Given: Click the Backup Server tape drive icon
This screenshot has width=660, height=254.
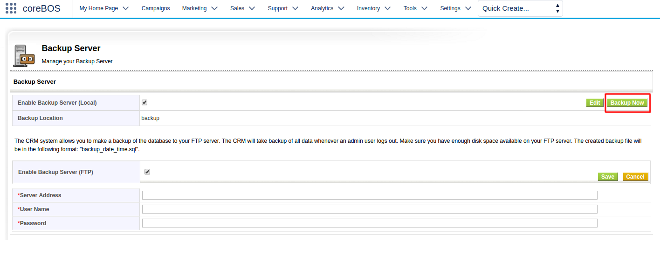Looking at the screenshot, I should tap(24, 56).
